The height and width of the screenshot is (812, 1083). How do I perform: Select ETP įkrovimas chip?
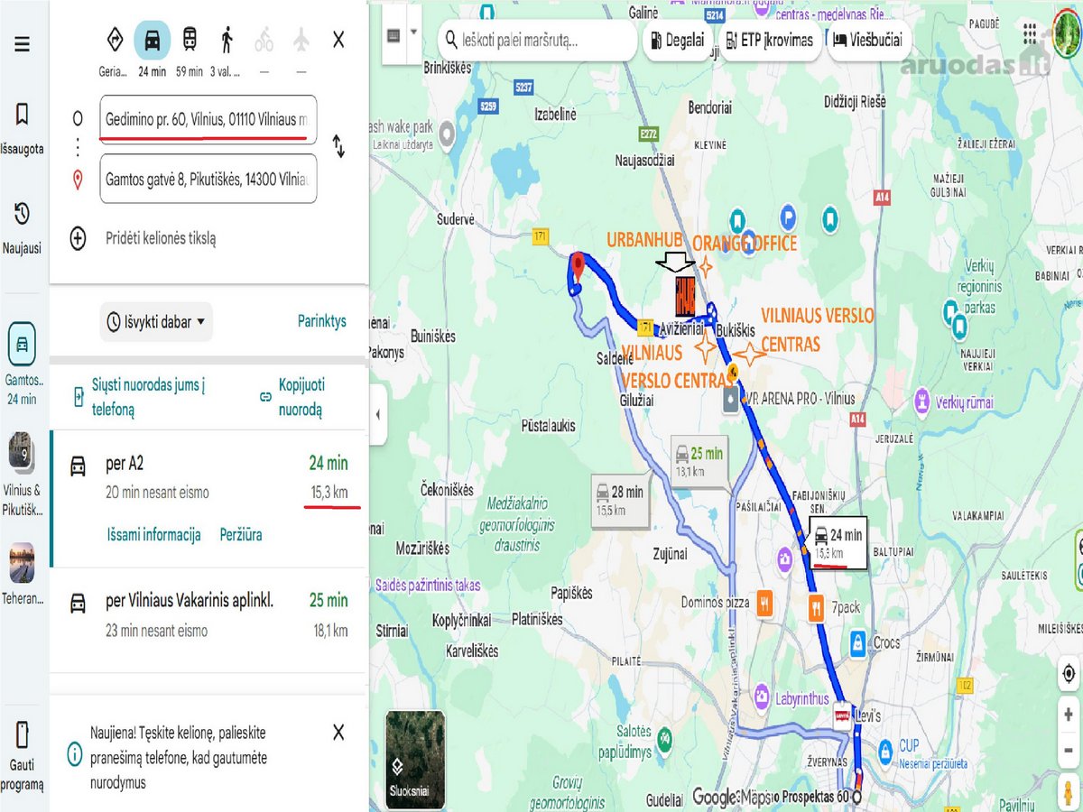click(770, 40)
